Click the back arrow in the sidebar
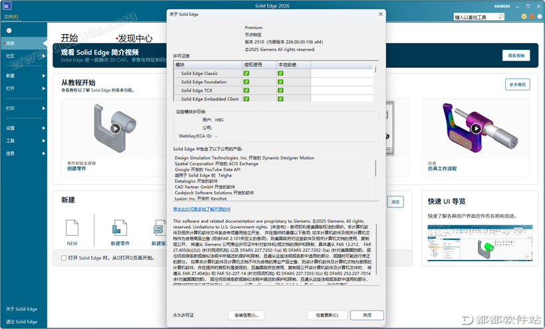The image size is (545, 329). [x=9, y=31]
